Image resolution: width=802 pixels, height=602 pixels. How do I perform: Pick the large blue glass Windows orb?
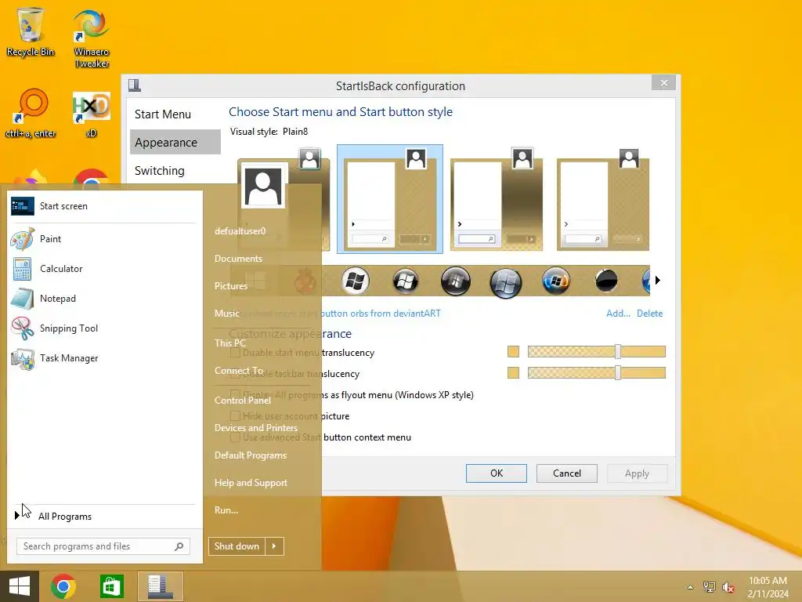click(506, 282)
